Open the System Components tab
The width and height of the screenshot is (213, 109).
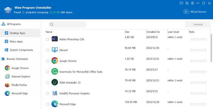click(x=20, y=50)
